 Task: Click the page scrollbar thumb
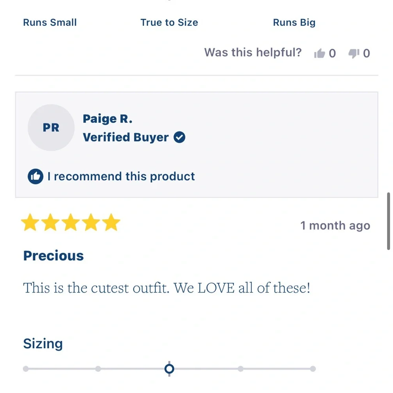point(389,221)
